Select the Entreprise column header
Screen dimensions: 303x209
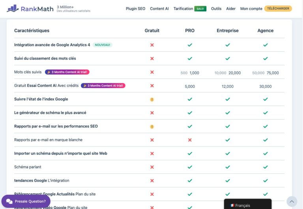tap(227, 30)
